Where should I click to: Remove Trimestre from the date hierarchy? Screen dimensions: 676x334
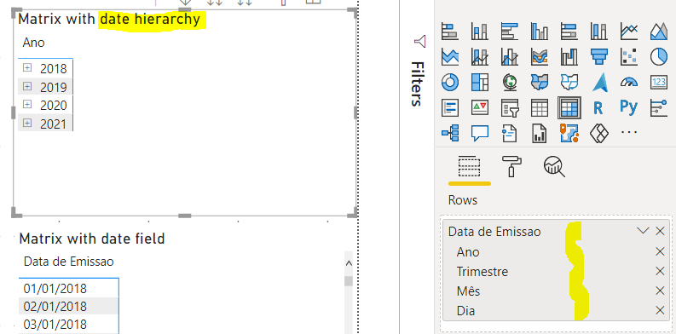click(660, 271)
